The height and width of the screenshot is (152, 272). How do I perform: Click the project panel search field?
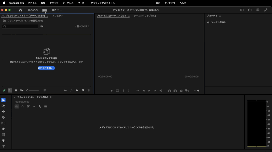click(x=21, y=26)
